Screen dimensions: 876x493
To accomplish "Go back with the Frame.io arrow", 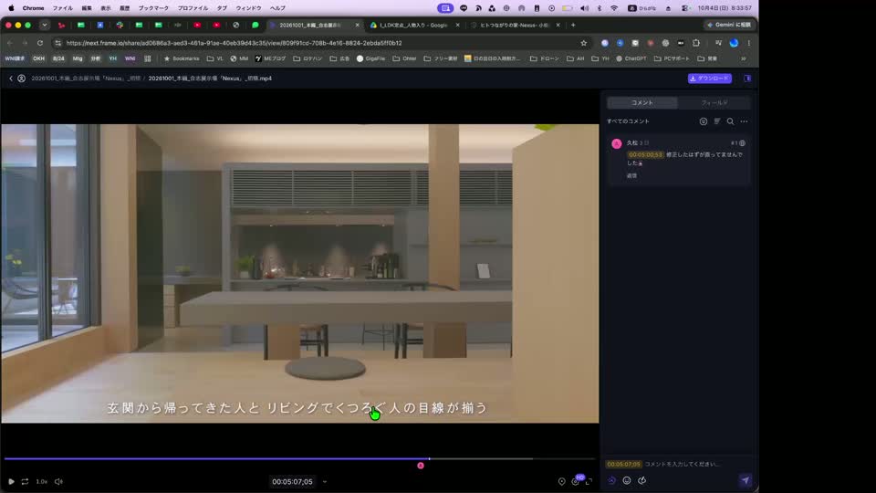I will (11, 79).
